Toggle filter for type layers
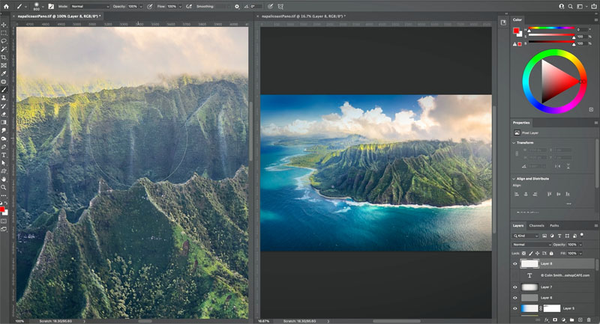The width and height of the screenshot is (600, 324). pos(559,236)
